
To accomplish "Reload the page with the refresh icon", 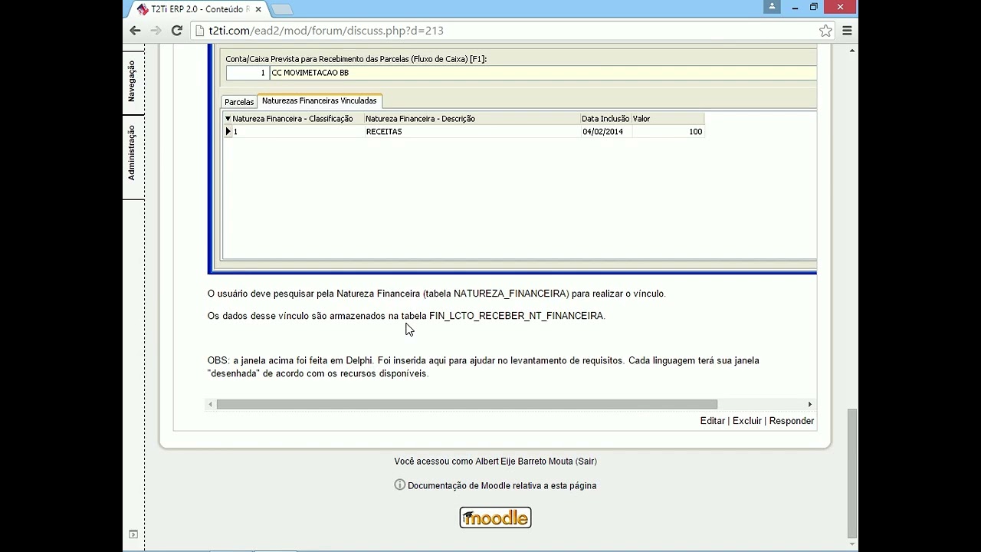I will point(176,31).
